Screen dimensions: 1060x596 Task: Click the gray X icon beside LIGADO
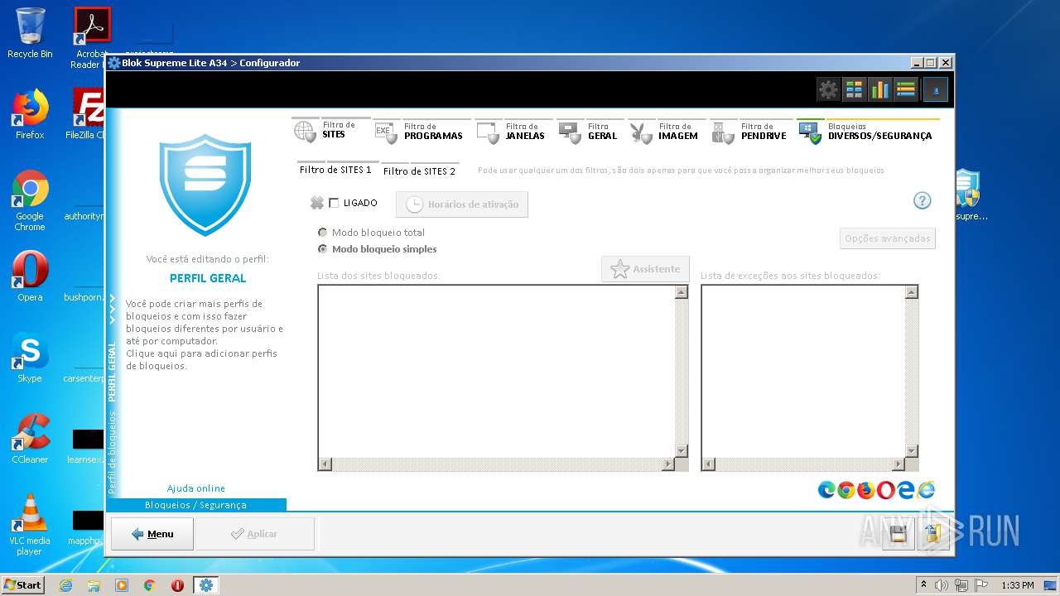(316, 203)
